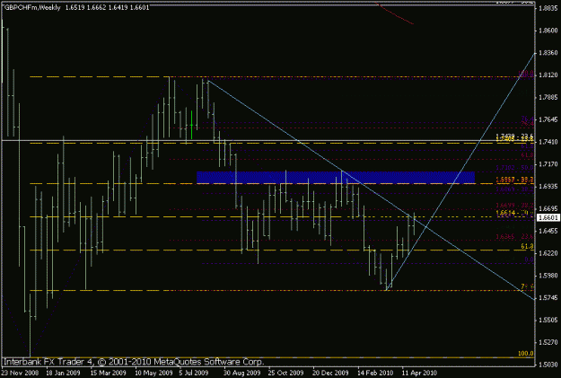The height and width of the screenshot is (378, 561).
Task: Click the 1.5505 price axis label
Action: coord(548,320)
